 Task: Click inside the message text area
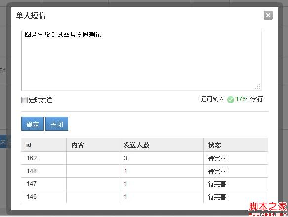click(x=141, y=61)
